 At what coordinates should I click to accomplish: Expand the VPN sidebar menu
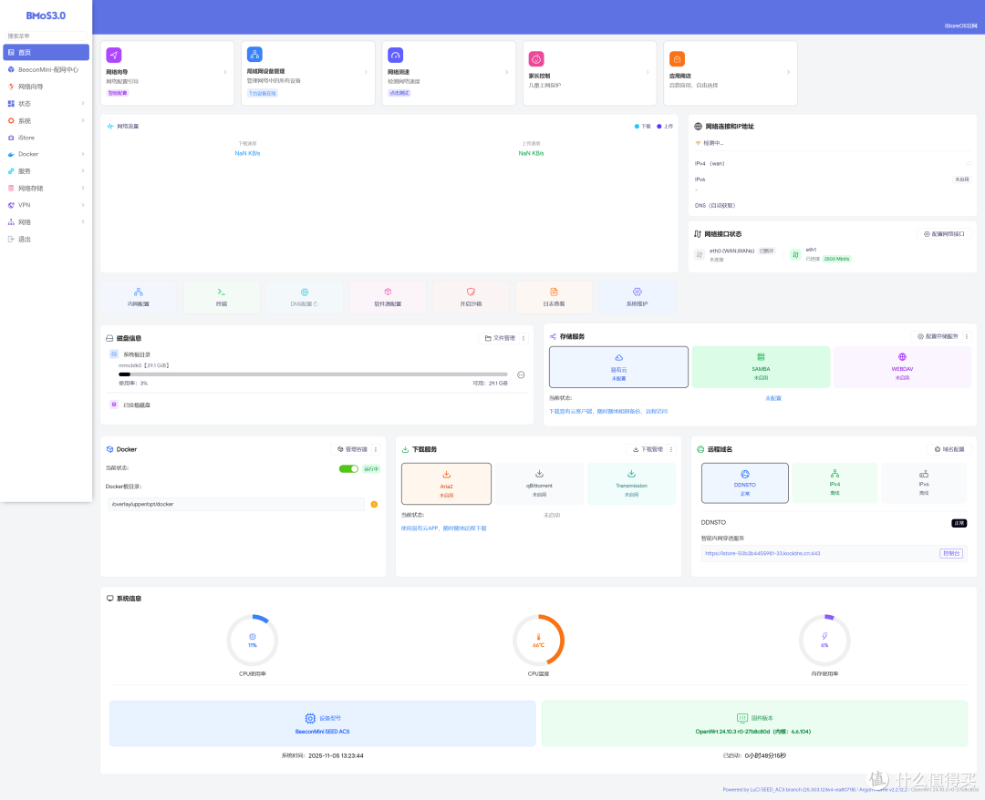pyautogui.click(x=46, y=205)
